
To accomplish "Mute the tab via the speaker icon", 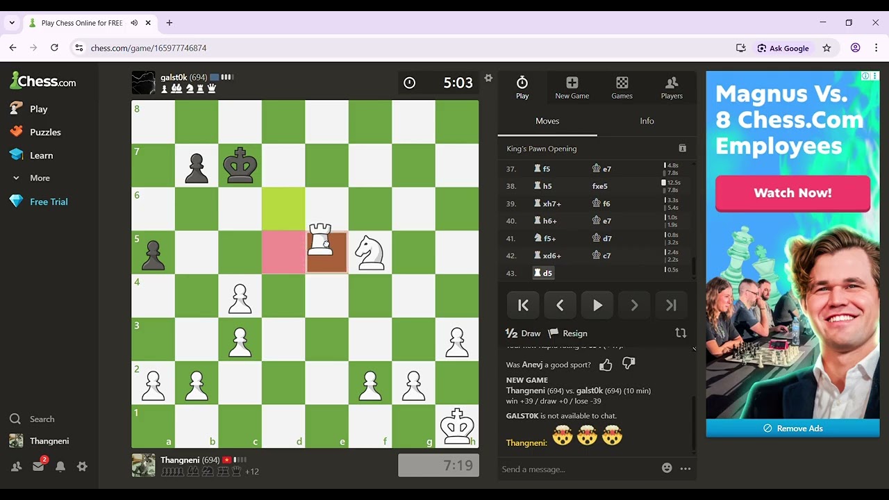I will [x=134, y=23].
